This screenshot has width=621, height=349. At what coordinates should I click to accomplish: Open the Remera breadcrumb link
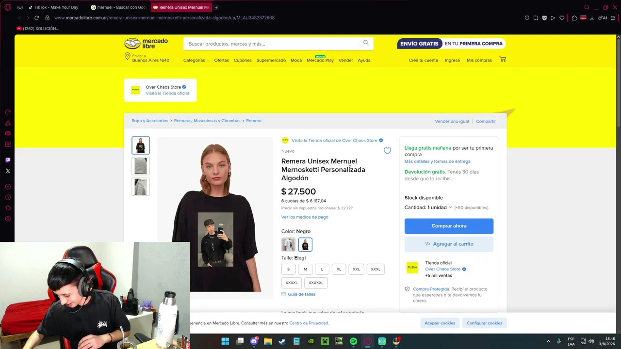pyautogui.click(x=254, y=121)
